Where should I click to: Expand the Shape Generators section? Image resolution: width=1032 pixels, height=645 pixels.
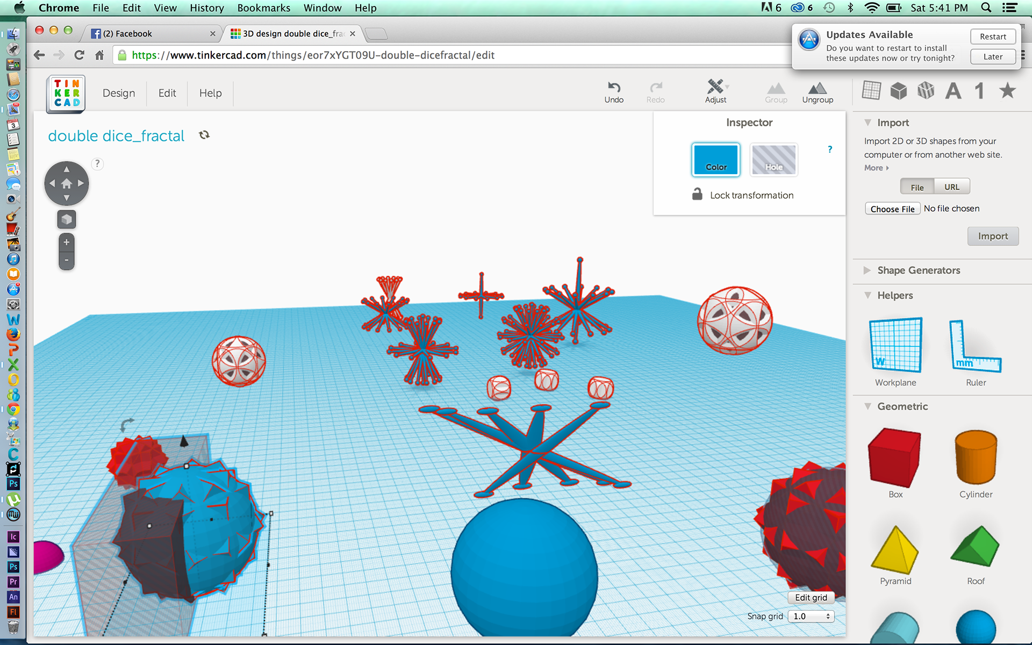point(867,270)
